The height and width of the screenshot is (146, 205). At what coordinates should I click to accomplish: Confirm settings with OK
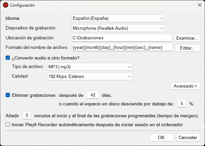click(161, 137)
